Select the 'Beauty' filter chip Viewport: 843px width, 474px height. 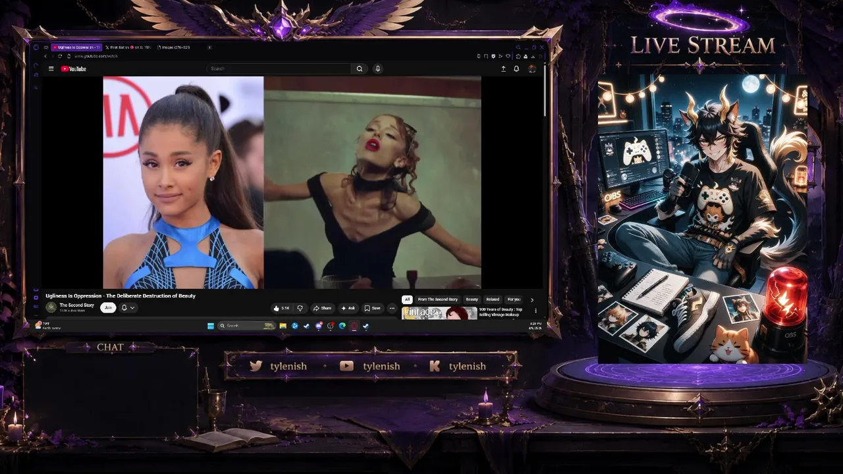pyautogui.click(x=472, y=300)
